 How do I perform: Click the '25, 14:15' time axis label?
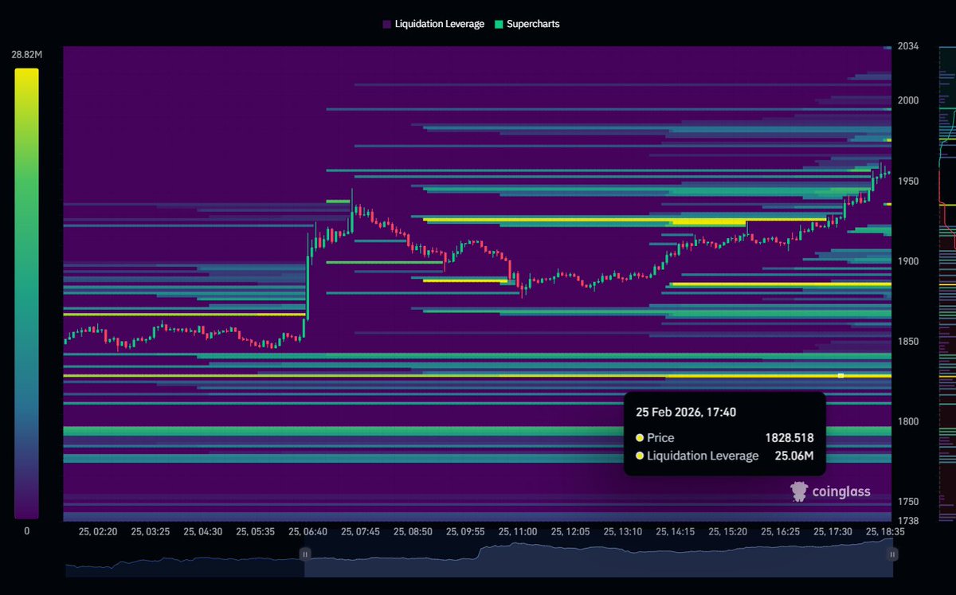pyautogui.click(x=674, y=530)
